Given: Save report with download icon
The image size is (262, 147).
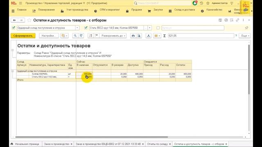Looking at the screenshot, I should 148,36.
